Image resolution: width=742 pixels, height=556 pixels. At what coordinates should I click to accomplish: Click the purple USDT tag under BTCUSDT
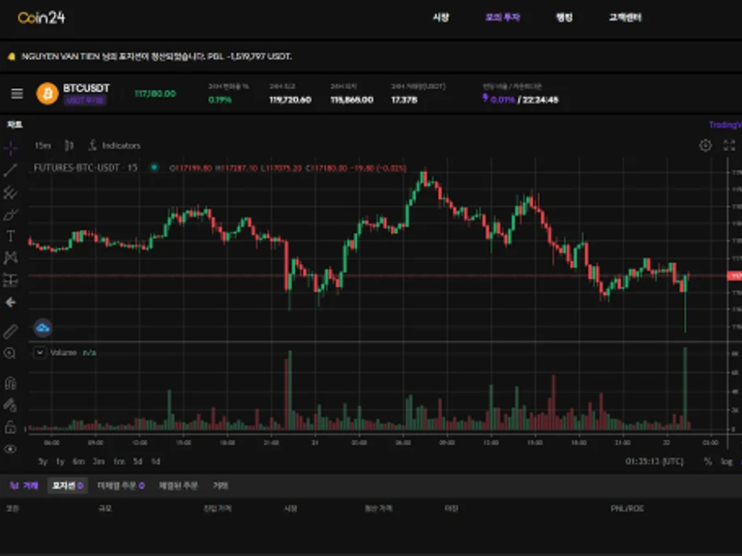pyautogui.click(x=85, y=100)
